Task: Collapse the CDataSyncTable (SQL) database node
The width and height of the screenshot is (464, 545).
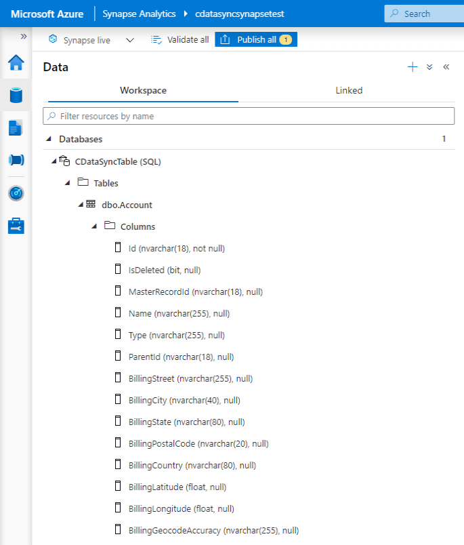Action: pos(54,161)
